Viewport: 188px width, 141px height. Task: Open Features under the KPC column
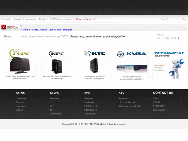89,99
